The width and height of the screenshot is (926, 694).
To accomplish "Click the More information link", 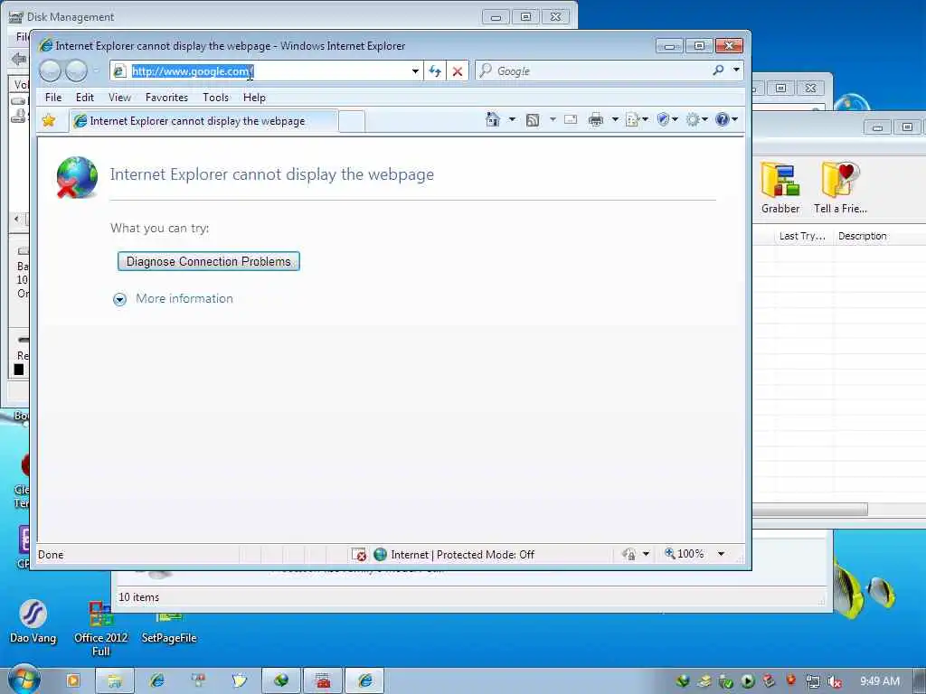I will point(184,298).
